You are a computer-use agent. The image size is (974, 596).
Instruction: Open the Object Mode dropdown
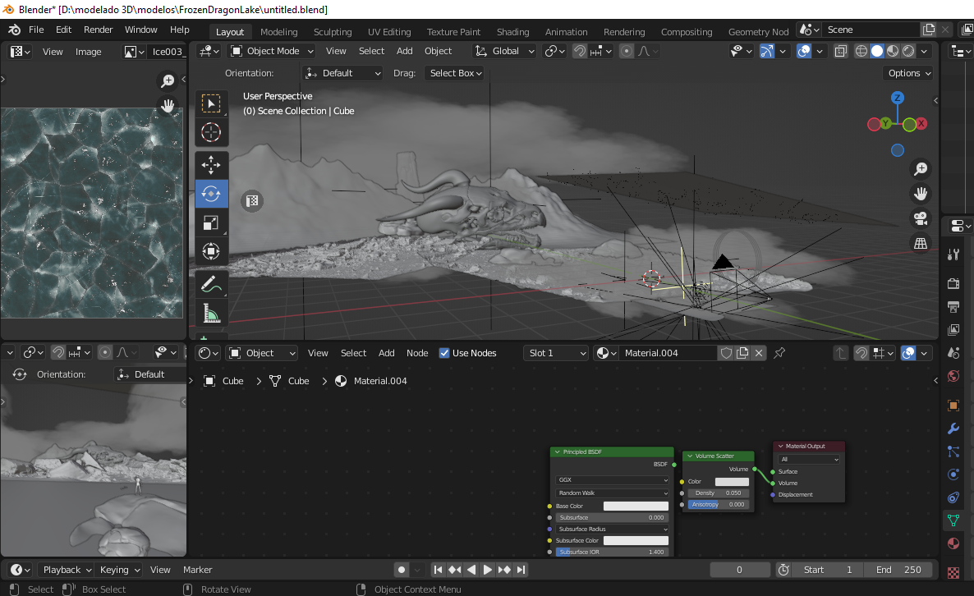272,51
